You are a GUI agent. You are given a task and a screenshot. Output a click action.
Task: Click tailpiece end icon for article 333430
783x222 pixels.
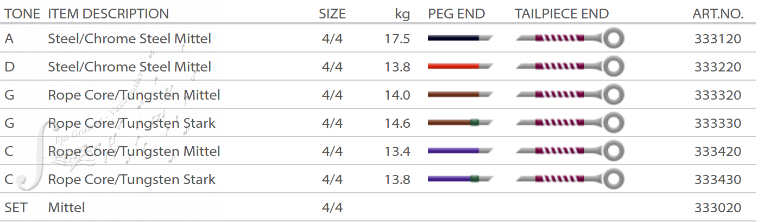[x=570, y=179]
